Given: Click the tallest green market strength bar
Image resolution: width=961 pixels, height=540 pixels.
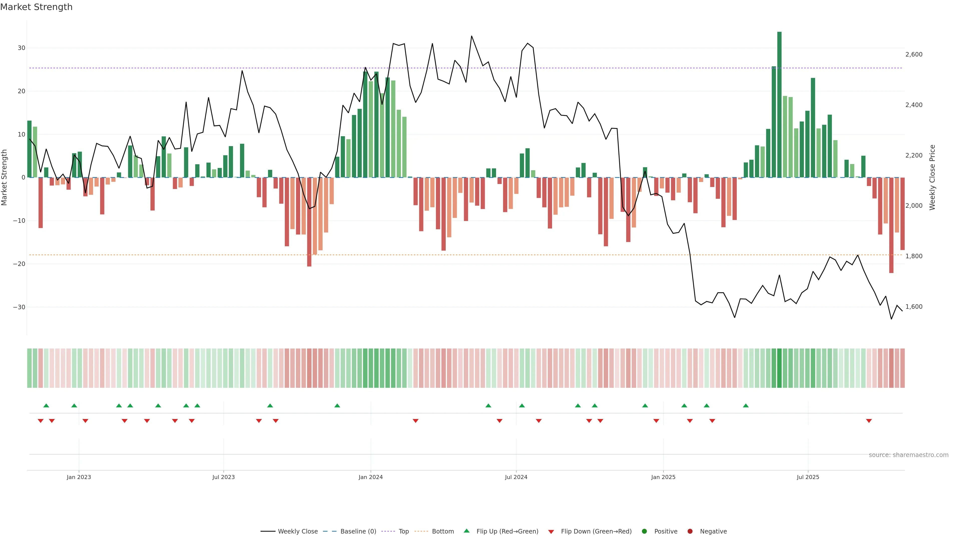Looking at the screenshot, I should pos(779,104).
